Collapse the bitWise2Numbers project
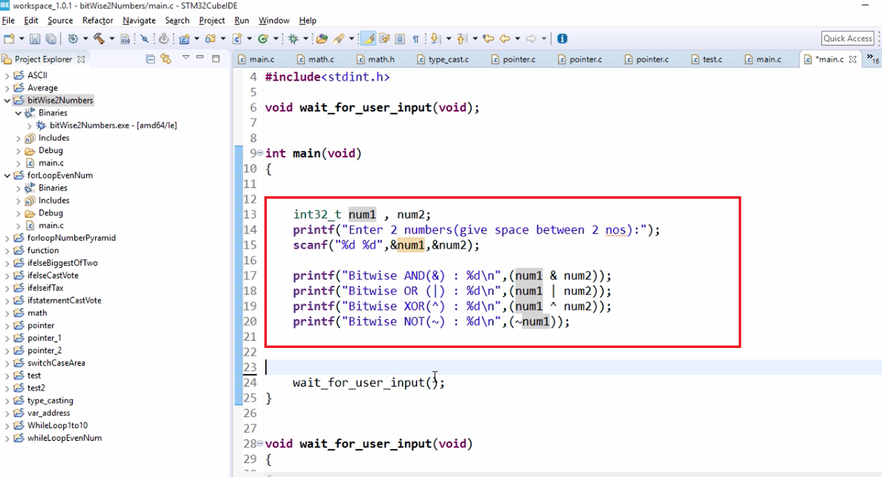 [x=7, y=100]
